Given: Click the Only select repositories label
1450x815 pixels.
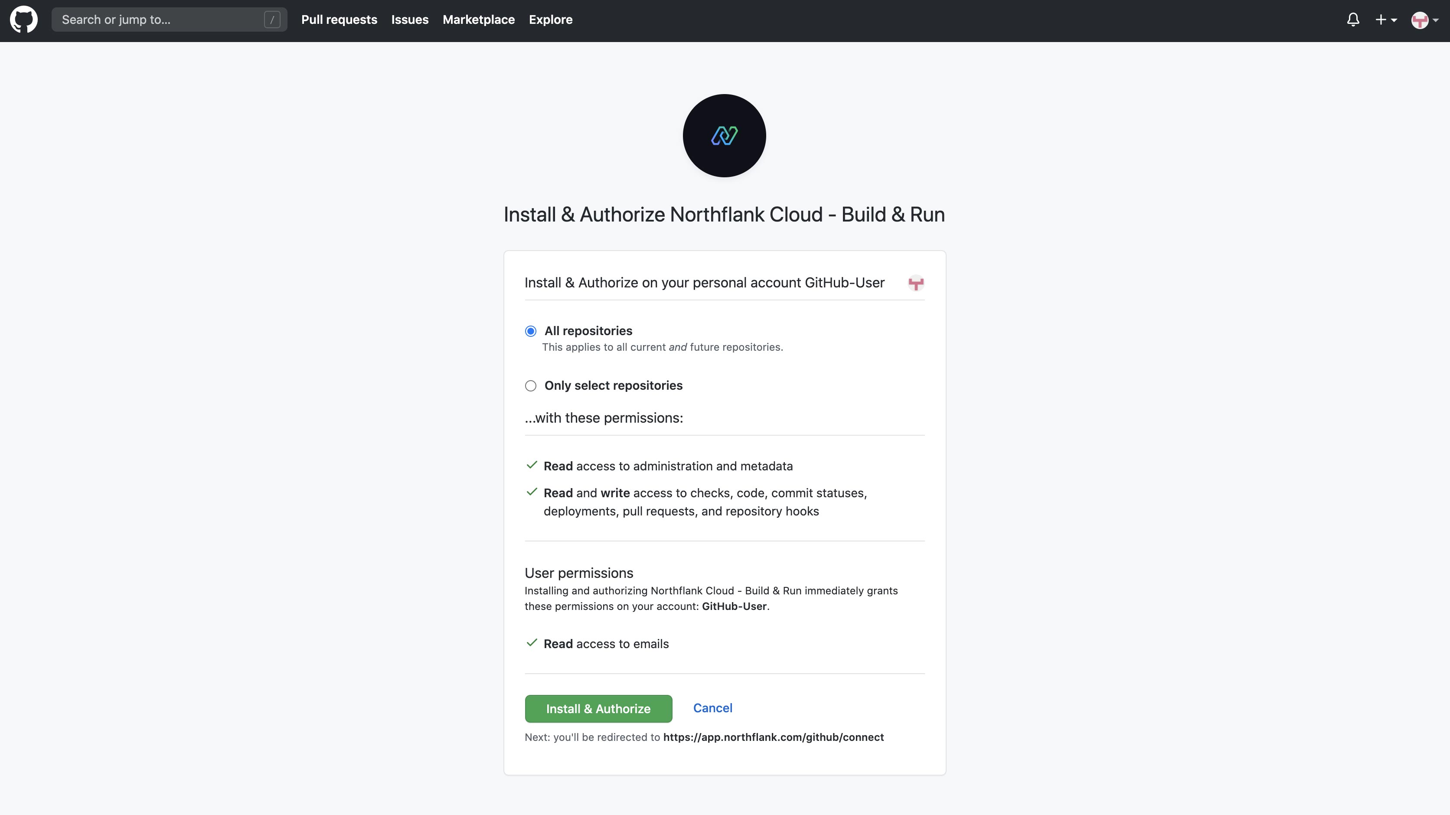Looking at the screenshot, I should click(613, 385).
